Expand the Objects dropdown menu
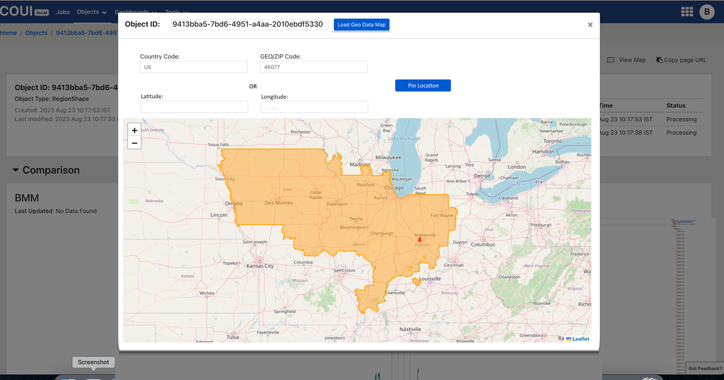The height and width of the screenshot is (380, 724). (x=92, y=12)
